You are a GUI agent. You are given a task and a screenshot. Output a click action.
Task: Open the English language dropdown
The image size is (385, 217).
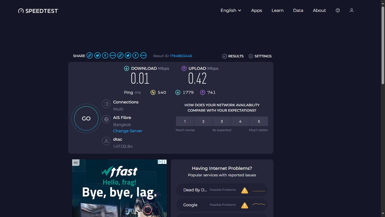[231, 10]
